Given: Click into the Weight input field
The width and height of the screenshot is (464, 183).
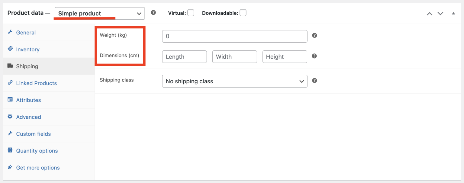Looking at the screenshot, I should tap(235, 36).
